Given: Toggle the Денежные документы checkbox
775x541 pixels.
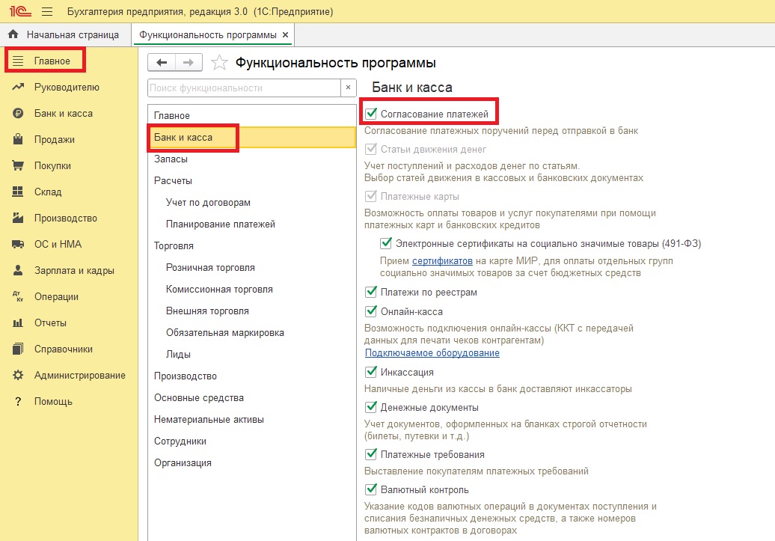Looking at the screenshot, I should tap(371, 408).
